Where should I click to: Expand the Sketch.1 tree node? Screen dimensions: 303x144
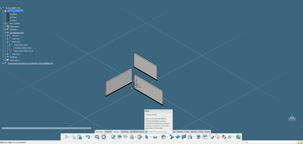(x=8, y=36)
